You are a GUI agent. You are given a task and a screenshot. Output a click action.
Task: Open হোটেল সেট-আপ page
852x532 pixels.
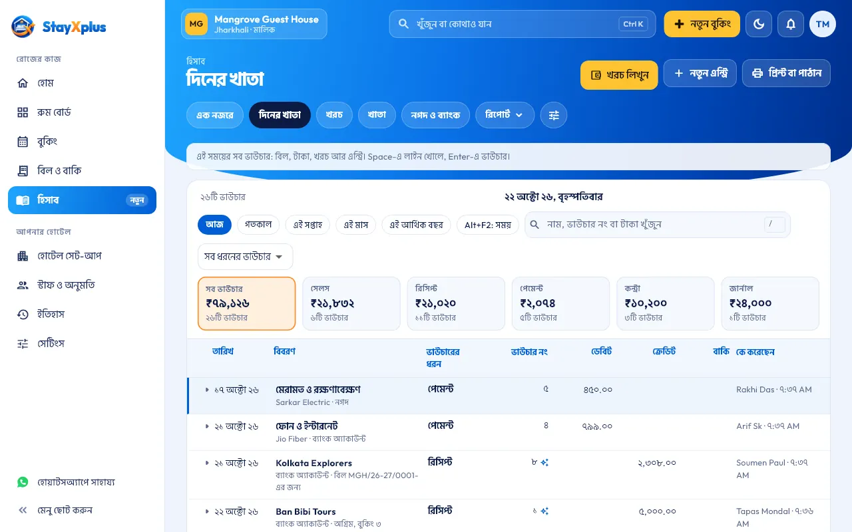[82, 256]
